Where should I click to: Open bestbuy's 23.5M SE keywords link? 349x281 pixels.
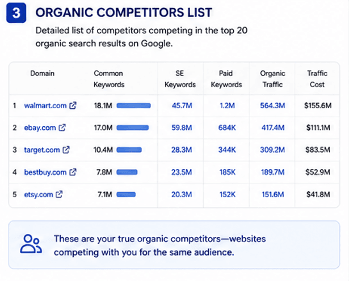182,172
